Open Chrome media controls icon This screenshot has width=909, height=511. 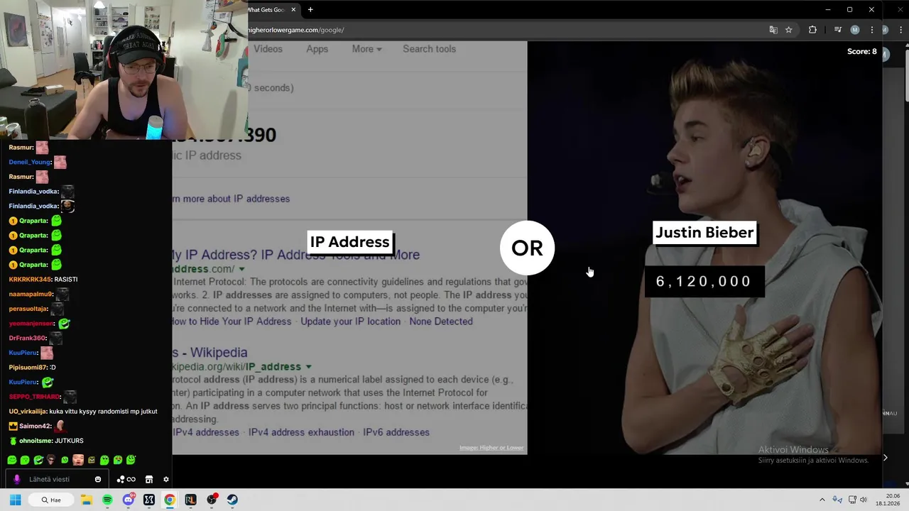click(x=838, y=30)
